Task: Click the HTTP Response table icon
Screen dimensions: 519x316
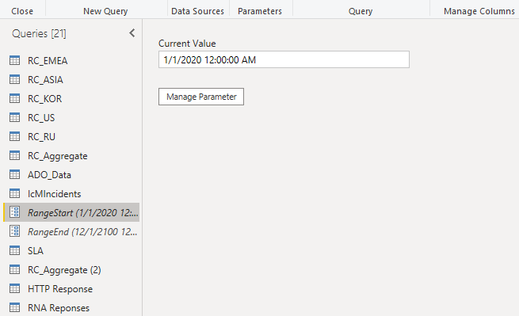Action: pyautogui.click(x=14, y=288)
